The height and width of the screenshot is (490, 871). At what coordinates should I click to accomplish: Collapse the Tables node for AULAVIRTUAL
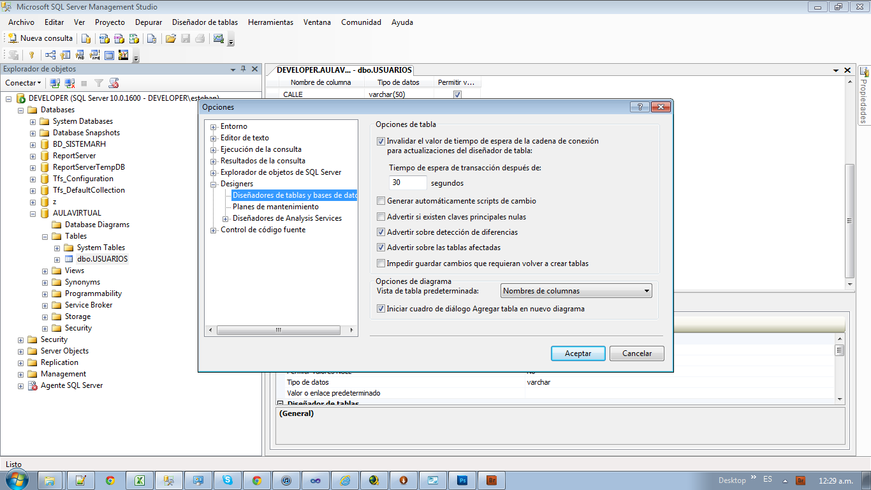pyautogui.click(x=44, y=235)
